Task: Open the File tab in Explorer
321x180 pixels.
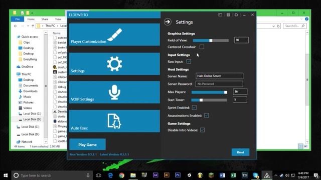Action: (x=18, y=19)
